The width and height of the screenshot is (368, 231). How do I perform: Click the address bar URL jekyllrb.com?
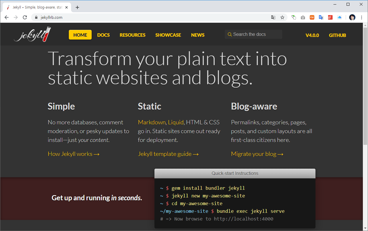(52, 17)
